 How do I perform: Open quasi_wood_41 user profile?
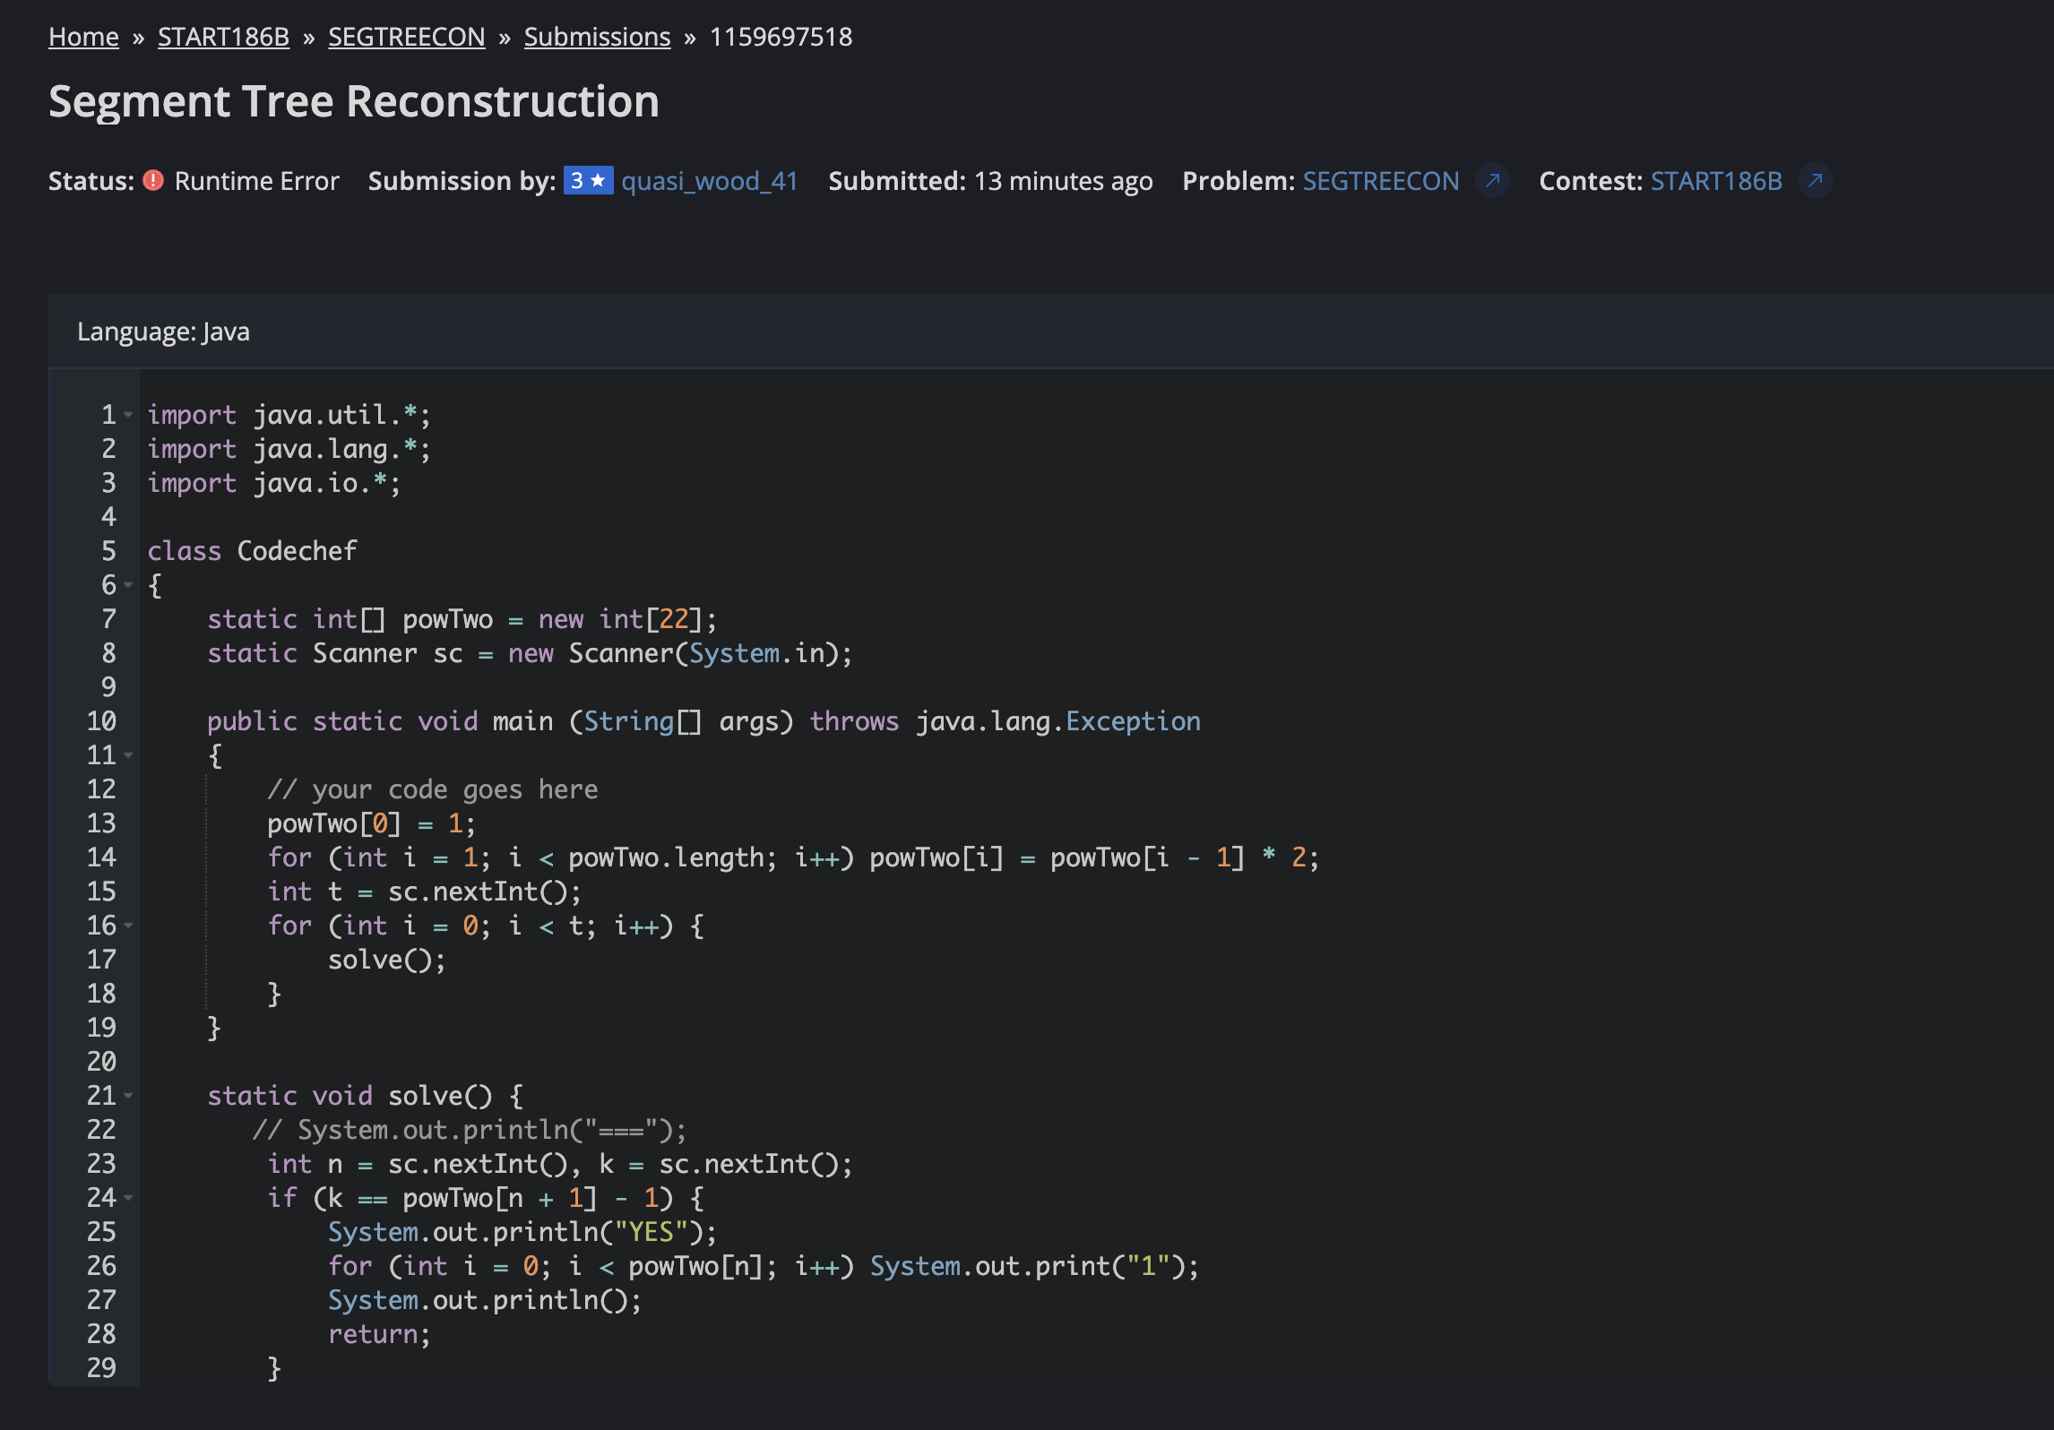(x=709, y=181)
